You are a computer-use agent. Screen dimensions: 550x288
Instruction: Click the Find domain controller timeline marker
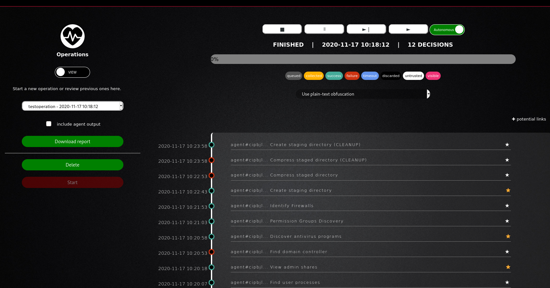point(212,252)
